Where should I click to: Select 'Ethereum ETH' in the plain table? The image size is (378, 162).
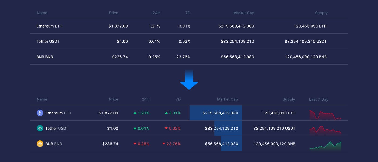(x=49, y=26)
